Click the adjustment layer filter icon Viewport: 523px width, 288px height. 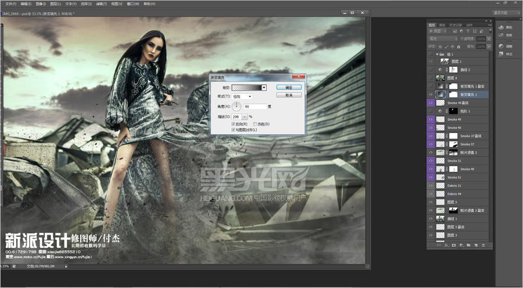coord(461,31)
